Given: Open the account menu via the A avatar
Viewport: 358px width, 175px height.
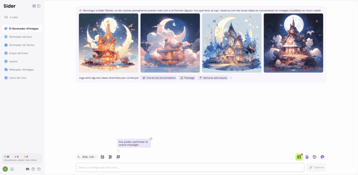Looking at the screenshot, I should (x=5, y=169).
